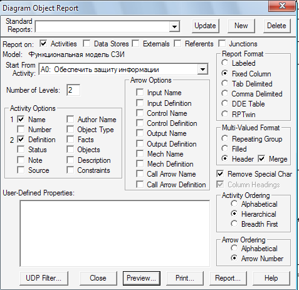Check the Constraints option

(70, 170)
